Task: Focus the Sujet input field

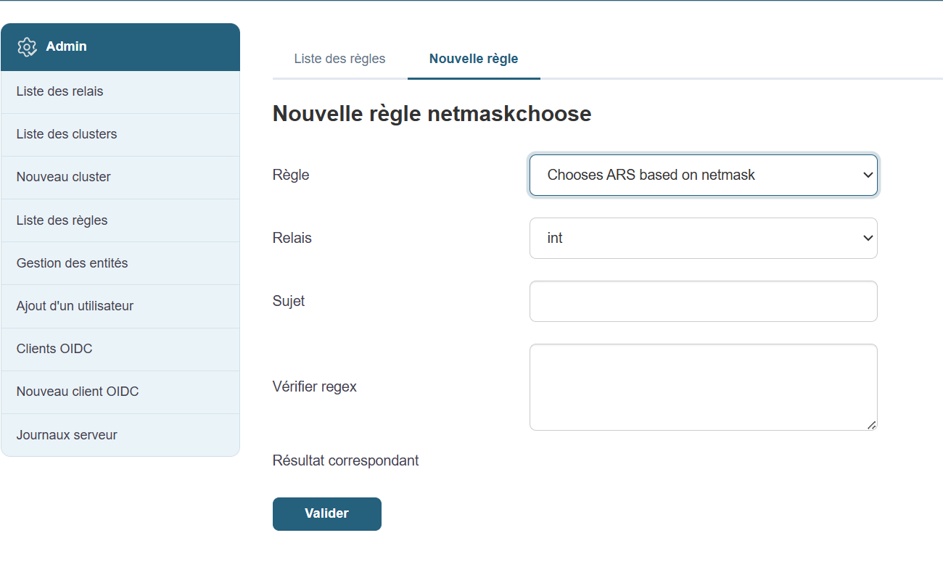Action: pos(703,301)
